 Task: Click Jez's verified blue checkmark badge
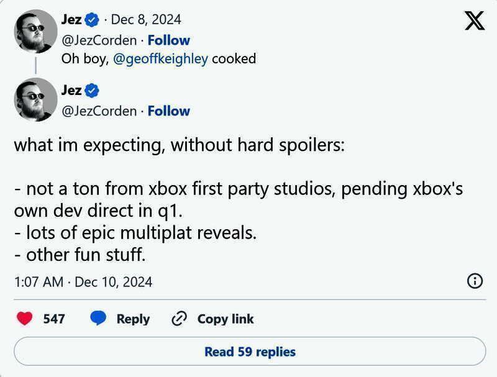[93, 89]
